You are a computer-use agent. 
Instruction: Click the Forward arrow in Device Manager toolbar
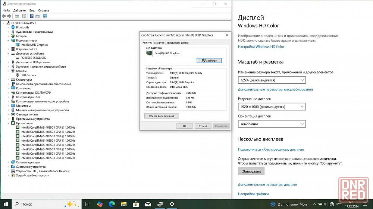click(9, 16)
